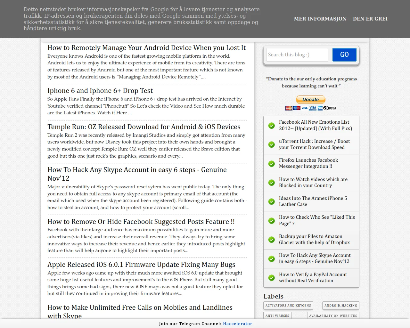The width and height of the screenshot is (410, 328).
Task: Accept cookies with DEN ER GREI
Action: [x=370, y=19]
